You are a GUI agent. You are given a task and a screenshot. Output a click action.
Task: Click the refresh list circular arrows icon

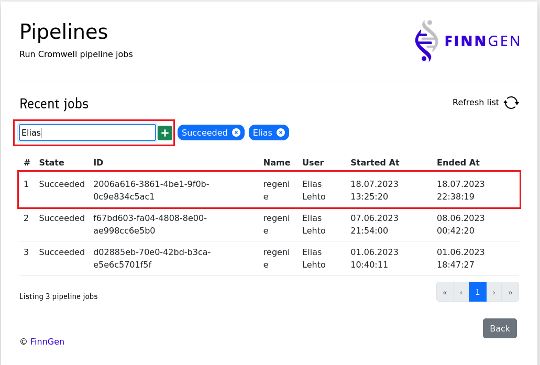tap(511, 103)
